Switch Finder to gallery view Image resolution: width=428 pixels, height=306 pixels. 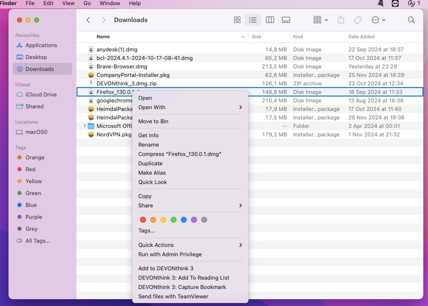click(286, 20)
